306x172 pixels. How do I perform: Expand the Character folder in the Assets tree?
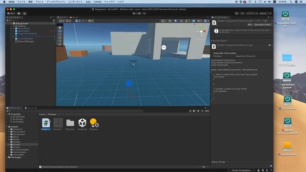9,129
